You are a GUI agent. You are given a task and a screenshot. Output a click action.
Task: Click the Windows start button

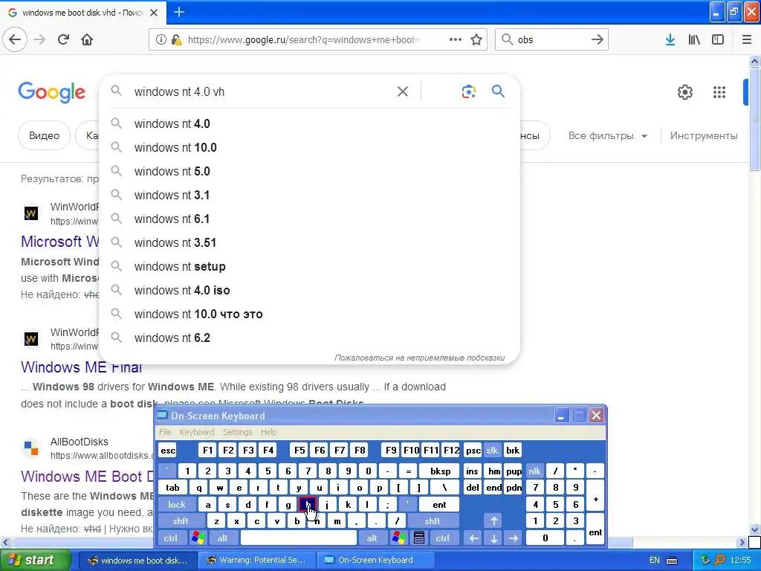[35, 560]
